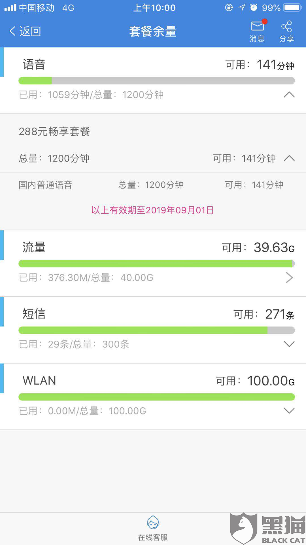Tap the back arrow icon
306x545 pixels.
12,31
